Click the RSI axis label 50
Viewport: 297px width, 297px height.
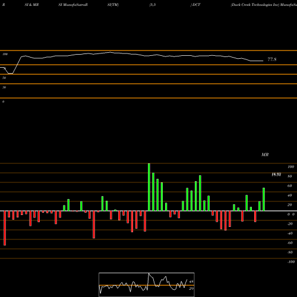[4, 78]
